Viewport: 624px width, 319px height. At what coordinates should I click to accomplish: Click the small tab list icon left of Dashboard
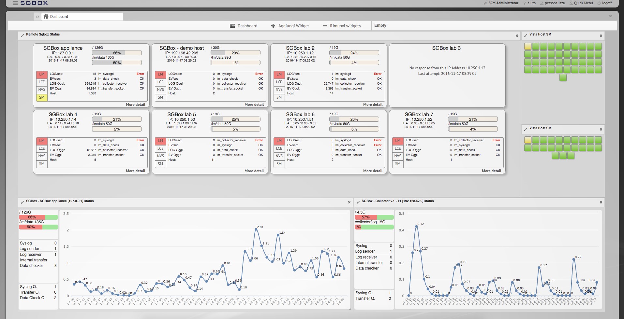click(37, 17)
